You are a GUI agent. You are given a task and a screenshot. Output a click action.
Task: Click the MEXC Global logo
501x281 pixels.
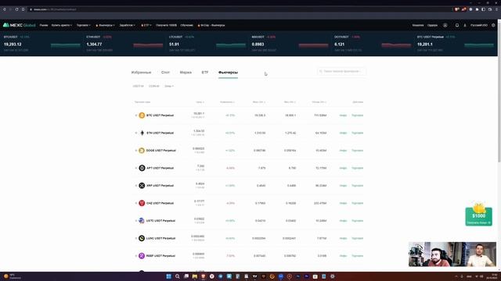tap(19, 25)
